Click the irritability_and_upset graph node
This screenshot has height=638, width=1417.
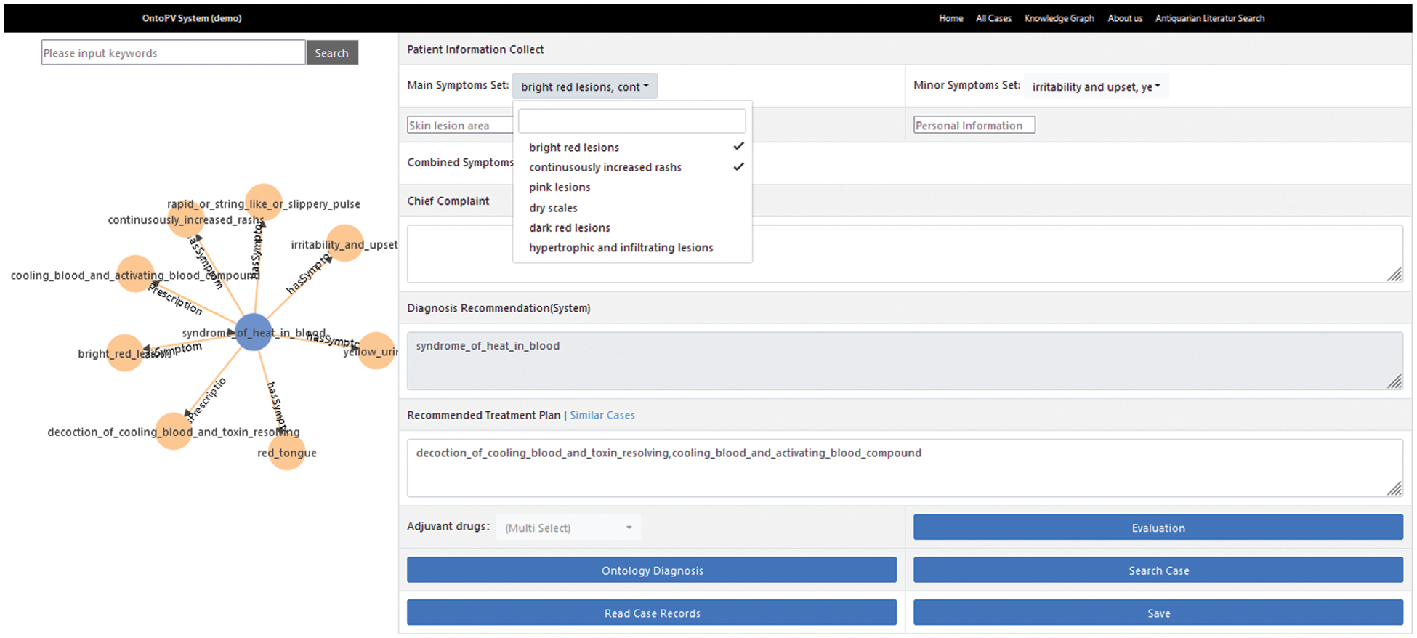click(344, 243)
